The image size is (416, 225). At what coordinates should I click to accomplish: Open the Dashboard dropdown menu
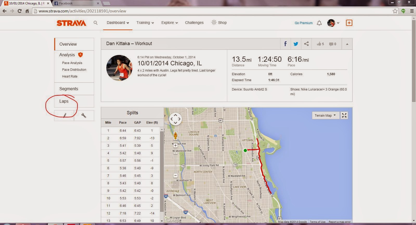click(x=118, y=23)
